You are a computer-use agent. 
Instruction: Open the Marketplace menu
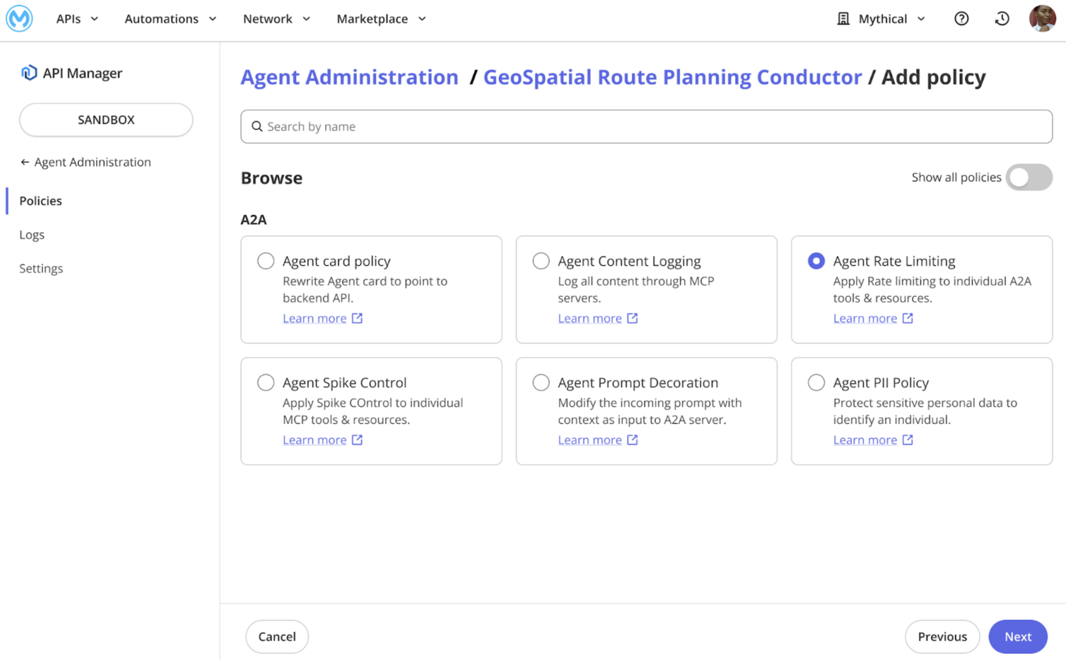click(380, 19)
